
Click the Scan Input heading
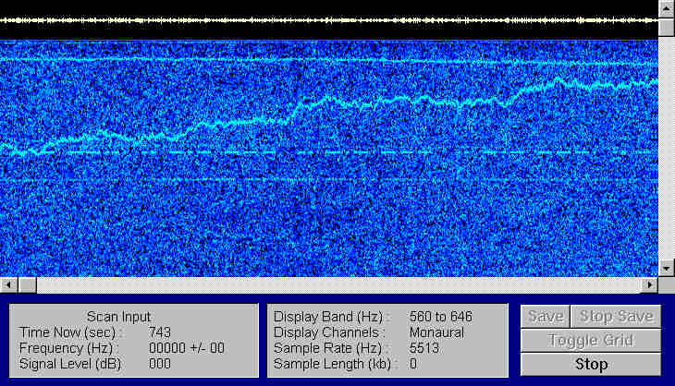coord(118,317)
